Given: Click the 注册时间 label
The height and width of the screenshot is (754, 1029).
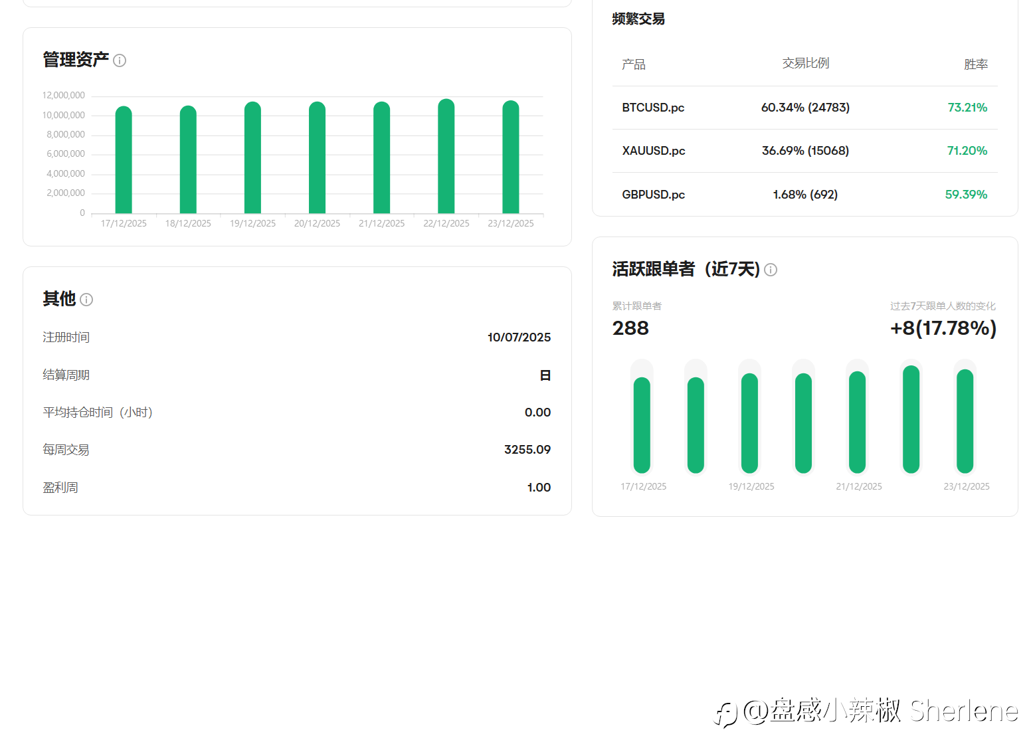Looking at the screenshot, I should [66, 337].
